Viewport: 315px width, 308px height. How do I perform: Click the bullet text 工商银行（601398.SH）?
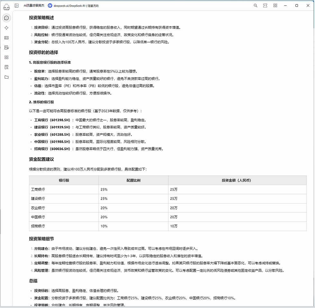(x=52, y=120)
